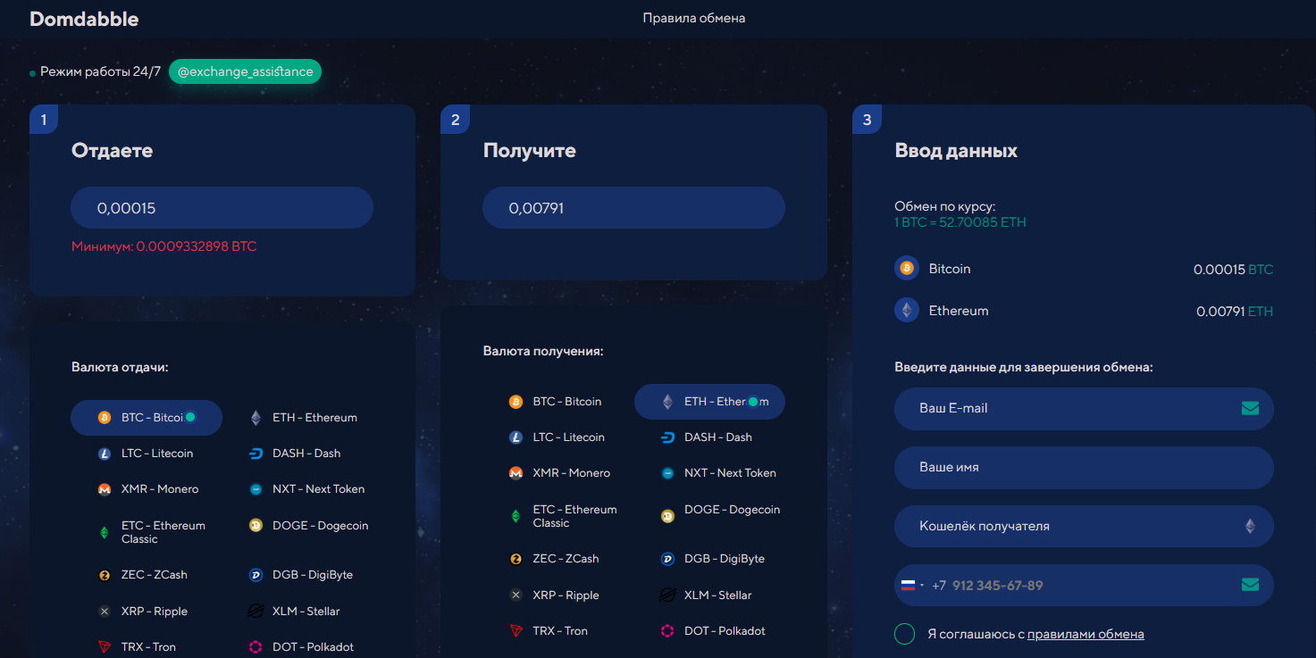Click the Polkadot icon in receive currency list

667,631
